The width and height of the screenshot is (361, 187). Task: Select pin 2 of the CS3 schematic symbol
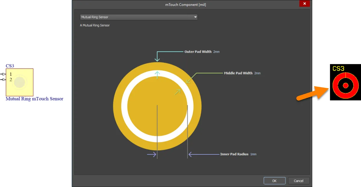[3, 79]
